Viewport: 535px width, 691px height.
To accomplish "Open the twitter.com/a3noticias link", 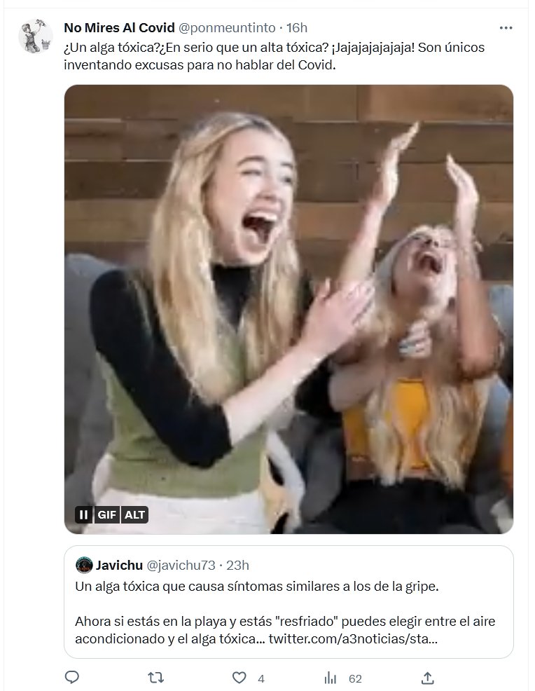I will pyautogui.click(x=354, y=639).
